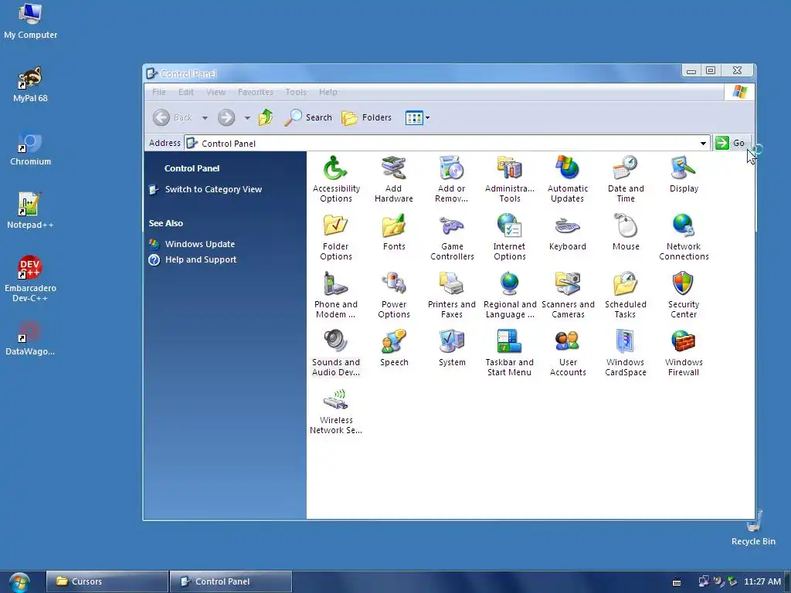Open Accessibility Options applet
This screenshot has width=791, height=593.
336,179
